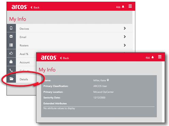Select the Email envelope icon in back window
169x126 pixels.
click(11, 36)
